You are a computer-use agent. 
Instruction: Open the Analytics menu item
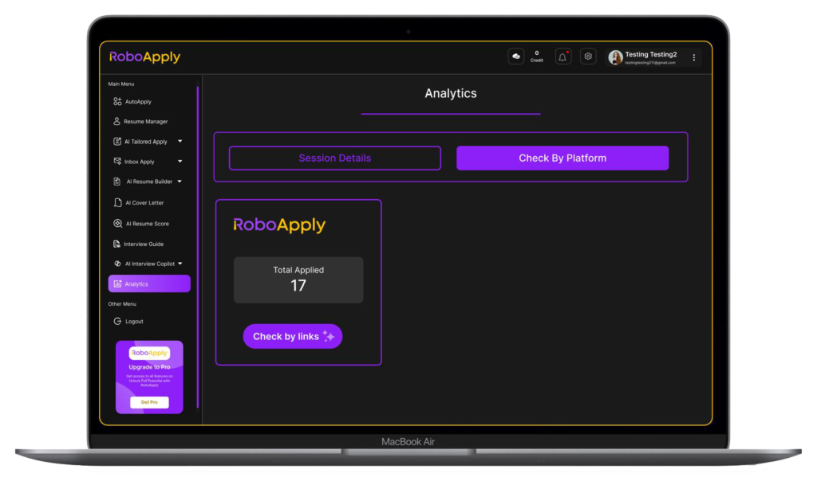tap(149, 284)
